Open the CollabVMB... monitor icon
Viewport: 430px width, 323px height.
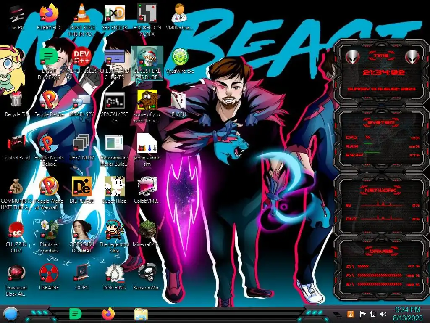[x=147, y=191]
